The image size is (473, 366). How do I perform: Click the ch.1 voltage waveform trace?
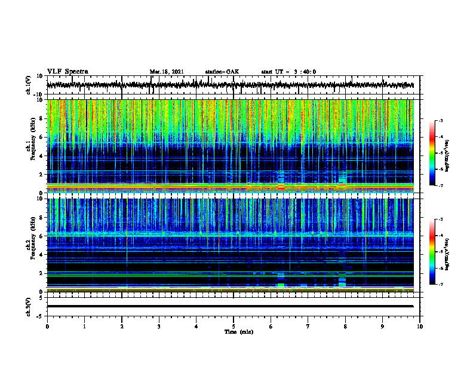[230, 85]
